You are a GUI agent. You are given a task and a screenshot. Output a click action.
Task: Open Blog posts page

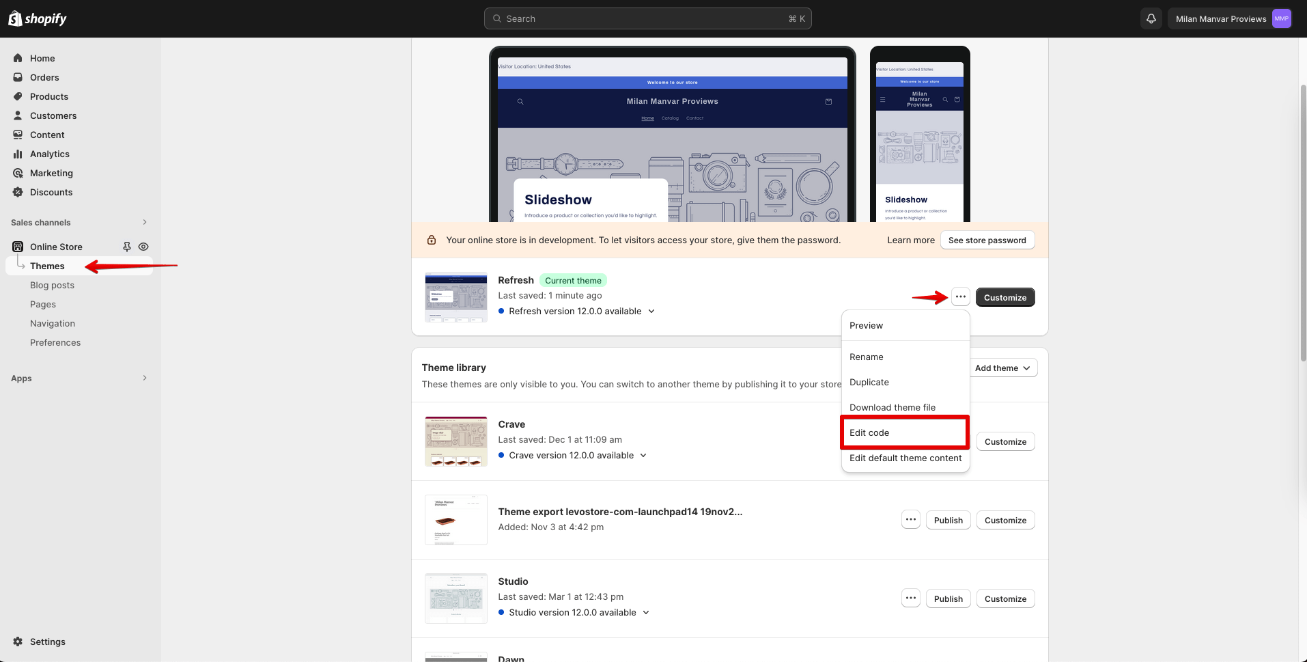click(x=52, y=285)
